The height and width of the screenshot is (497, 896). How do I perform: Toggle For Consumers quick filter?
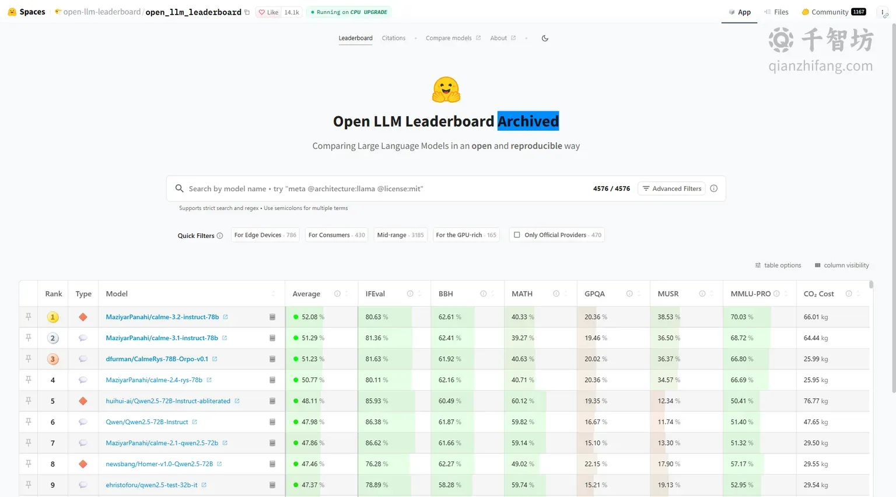click(x=337, y=235)
